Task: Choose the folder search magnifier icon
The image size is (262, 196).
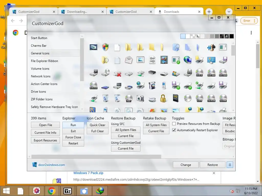Action: pyautogui.click(x=105, y=60)
